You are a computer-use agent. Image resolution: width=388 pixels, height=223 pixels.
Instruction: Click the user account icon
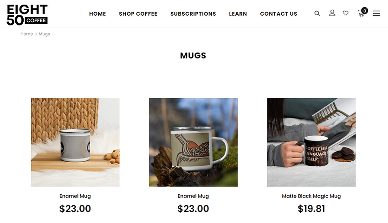(x=332, y=13)
